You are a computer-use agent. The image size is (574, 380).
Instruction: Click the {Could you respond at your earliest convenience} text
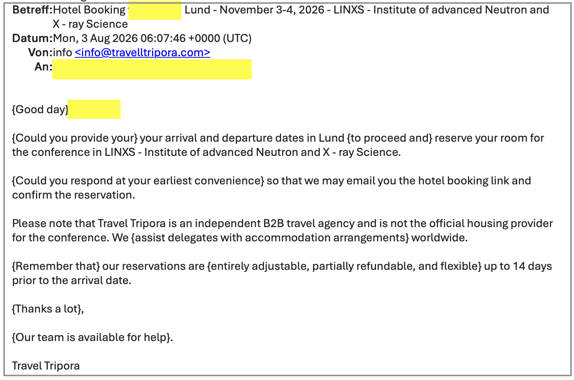pos(138,181)
